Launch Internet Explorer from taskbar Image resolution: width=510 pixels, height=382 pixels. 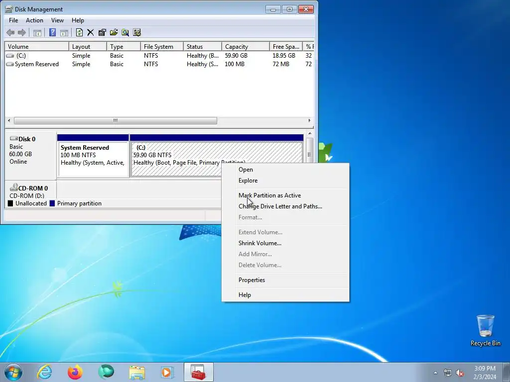pyautogui.click(x=44, y=372)
